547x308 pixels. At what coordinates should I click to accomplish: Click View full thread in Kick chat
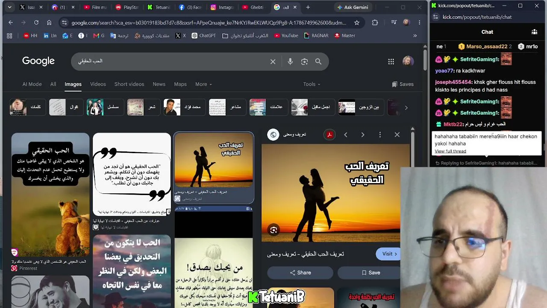coord(450,151)
